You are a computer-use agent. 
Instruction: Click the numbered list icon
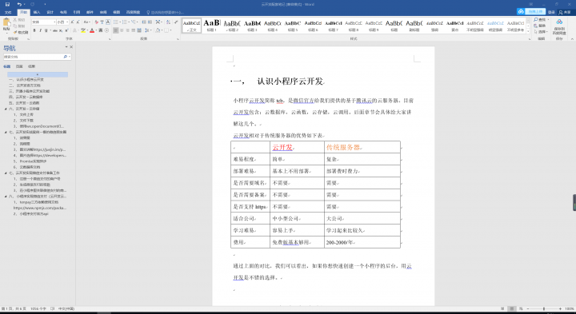pos(126,22)
